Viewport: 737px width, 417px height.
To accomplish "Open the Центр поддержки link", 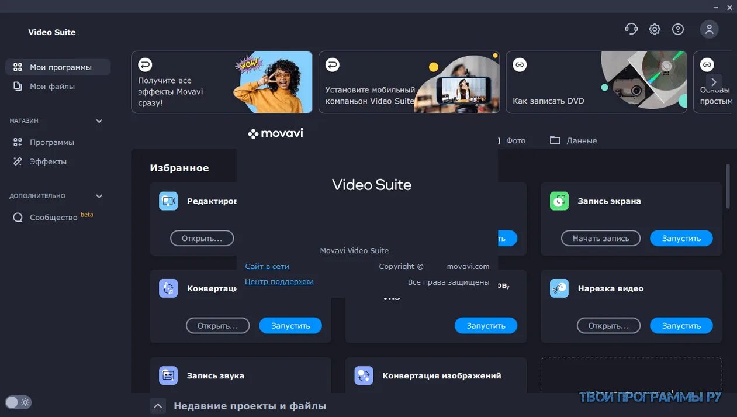I will click(279, 281).
